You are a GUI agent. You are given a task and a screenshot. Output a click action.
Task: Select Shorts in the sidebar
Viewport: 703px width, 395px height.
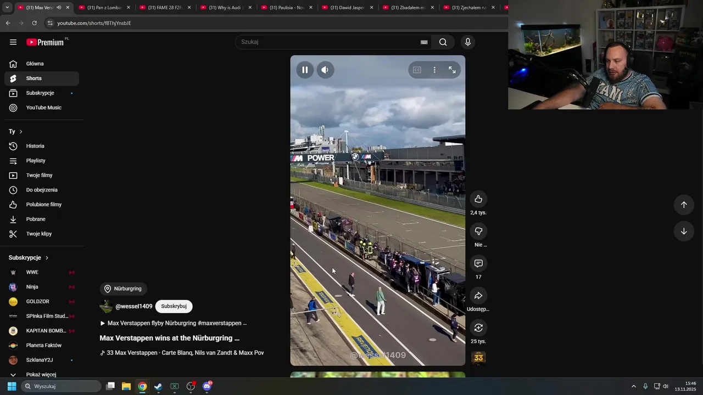click(42, 78)
